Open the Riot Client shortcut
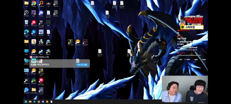231x104 pixels. pyautogui.click(x=34, y=23)
